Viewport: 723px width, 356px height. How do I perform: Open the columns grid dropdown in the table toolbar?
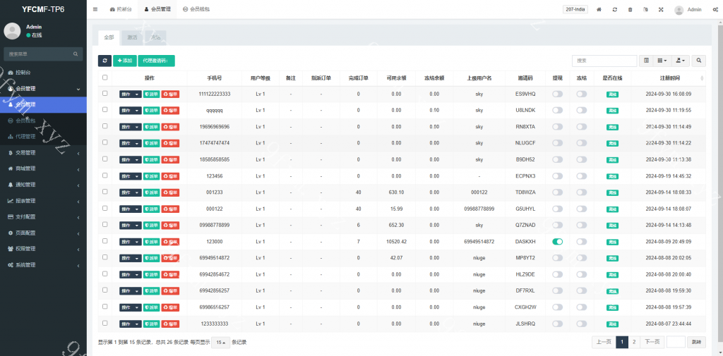661,61
